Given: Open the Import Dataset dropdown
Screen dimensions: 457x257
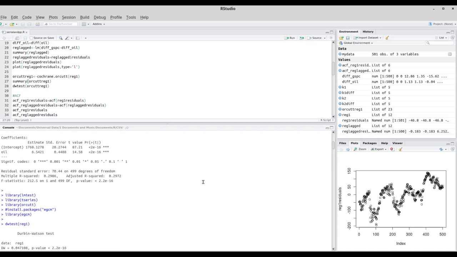Looking at the screenshot, I should (367, 38).
